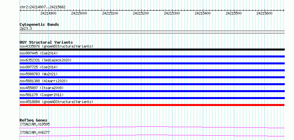Screen dimensions: 294x140
Task: Click the red nsv4518884 variant bar
Action: point(152,105)
